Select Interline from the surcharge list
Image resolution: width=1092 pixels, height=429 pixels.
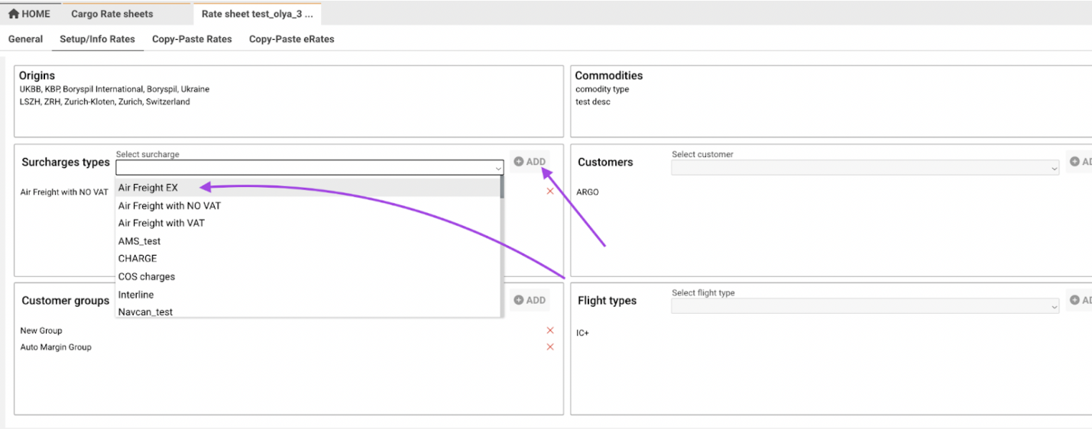(x=135, y=295)
